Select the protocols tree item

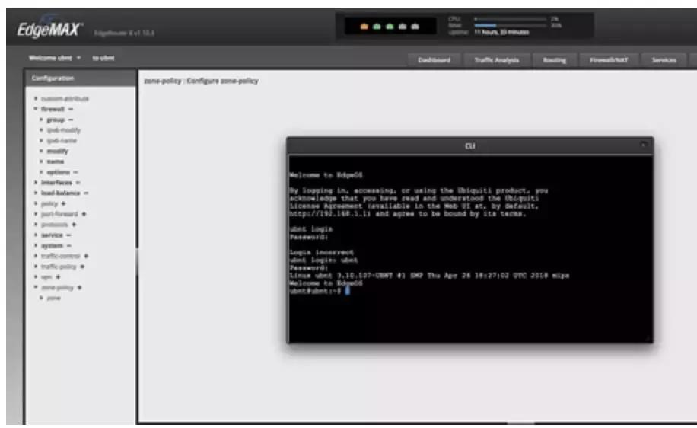(54, 225)
